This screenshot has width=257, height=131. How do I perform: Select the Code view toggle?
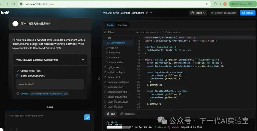(x=110, y=25)
